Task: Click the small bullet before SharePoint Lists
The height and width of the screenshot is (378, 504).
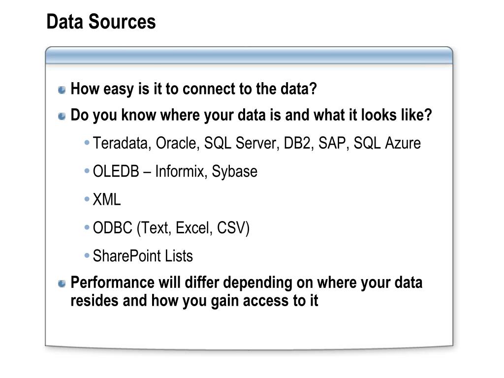Action: point(87,255)
